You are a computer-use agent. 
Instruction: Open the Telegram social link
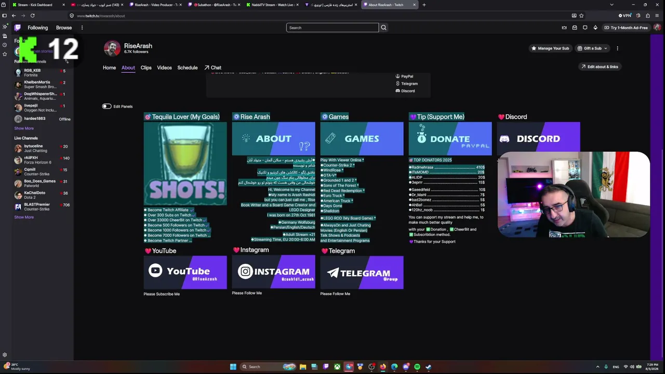point(407,84)
